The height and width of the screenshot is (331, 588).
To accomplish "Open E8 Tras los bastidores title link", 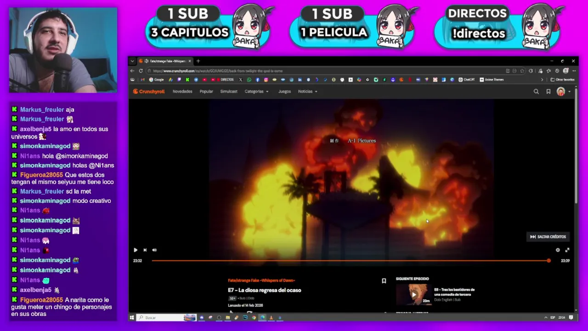I will click(x=454, y=292).
